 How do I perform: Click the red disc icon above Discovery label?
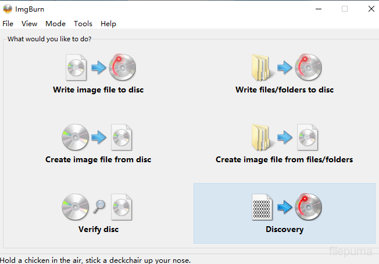308,208
